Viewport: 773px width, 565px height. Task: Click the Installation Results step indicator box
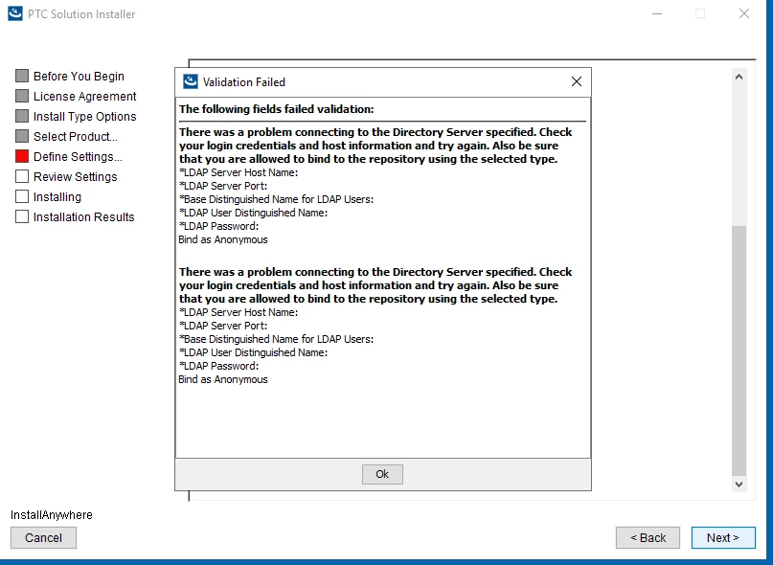(x=22, y=217)
